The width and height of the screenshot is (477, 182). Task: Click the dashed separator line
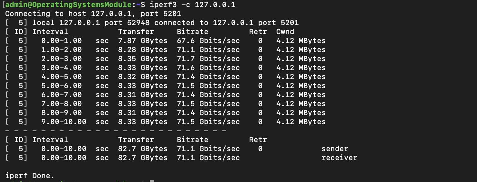click(116, 131)
